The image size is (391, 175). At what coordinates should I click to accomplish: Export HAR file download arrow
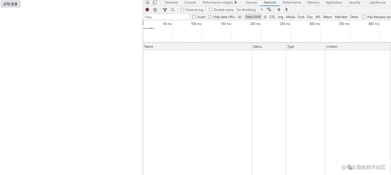pyautogui.click(x=287, y=10)
